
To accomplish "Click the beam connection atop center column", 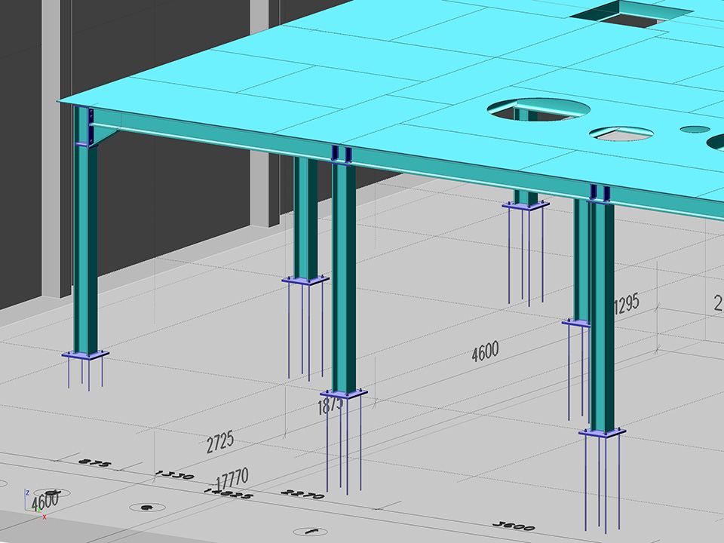I will pyautogui.click(x=342, y=154).
